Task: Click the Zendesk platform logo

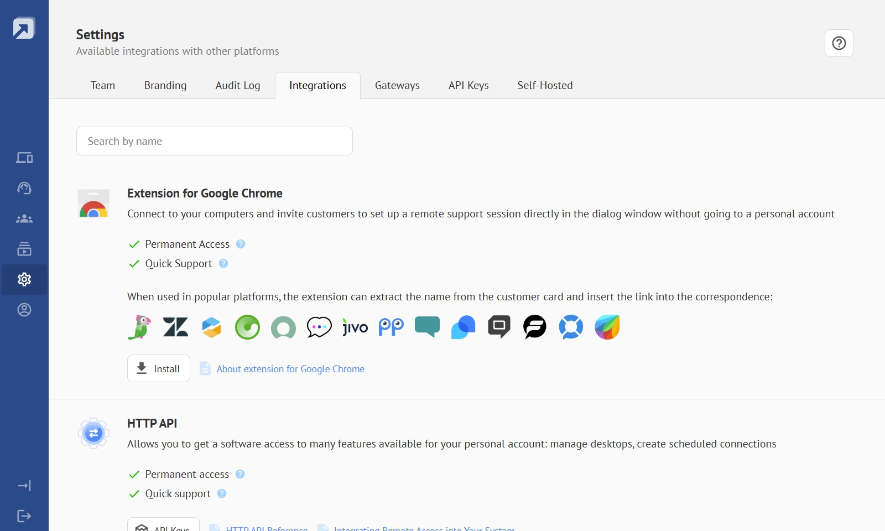Action: pos(175,327)
